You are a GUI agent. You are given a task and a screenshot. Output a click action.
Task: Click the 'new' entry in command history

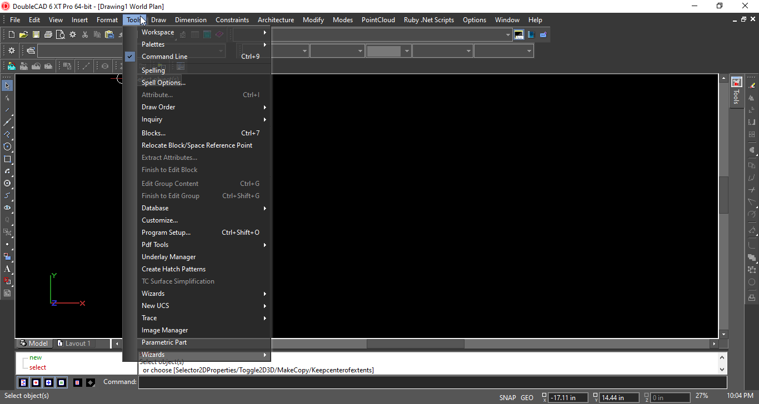36,358
